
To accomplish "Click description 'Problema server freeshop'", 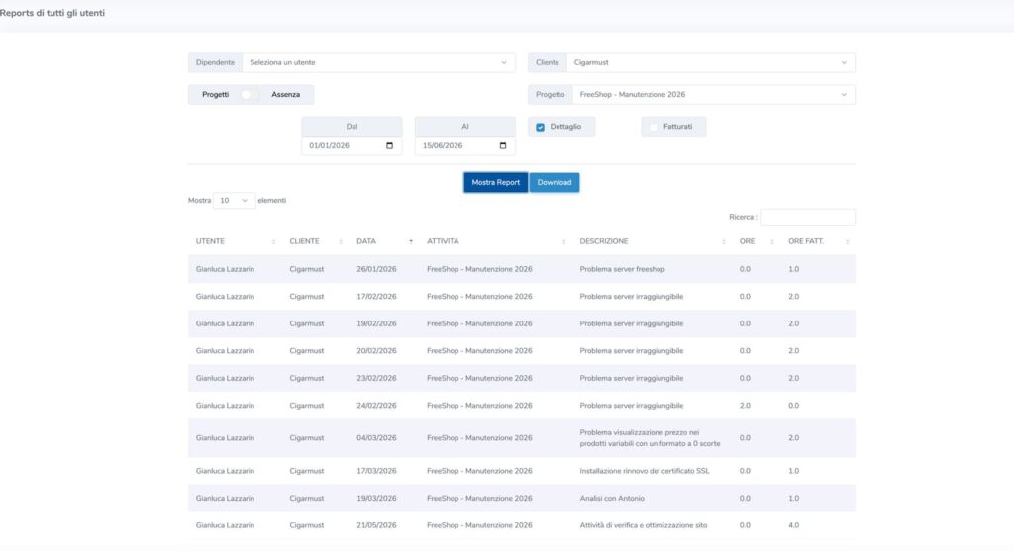I will (622, 269).
